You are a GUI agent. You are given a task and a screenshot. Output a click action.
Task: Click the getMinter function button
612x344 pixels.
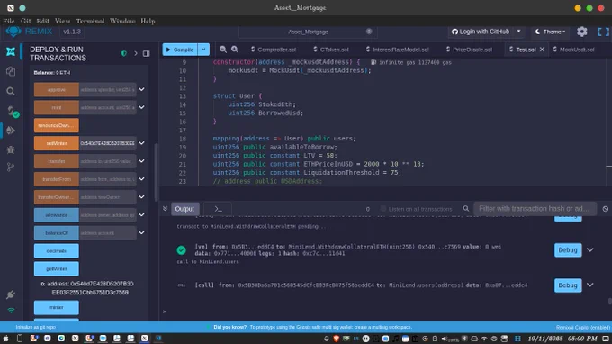click(x=56, y=269)
